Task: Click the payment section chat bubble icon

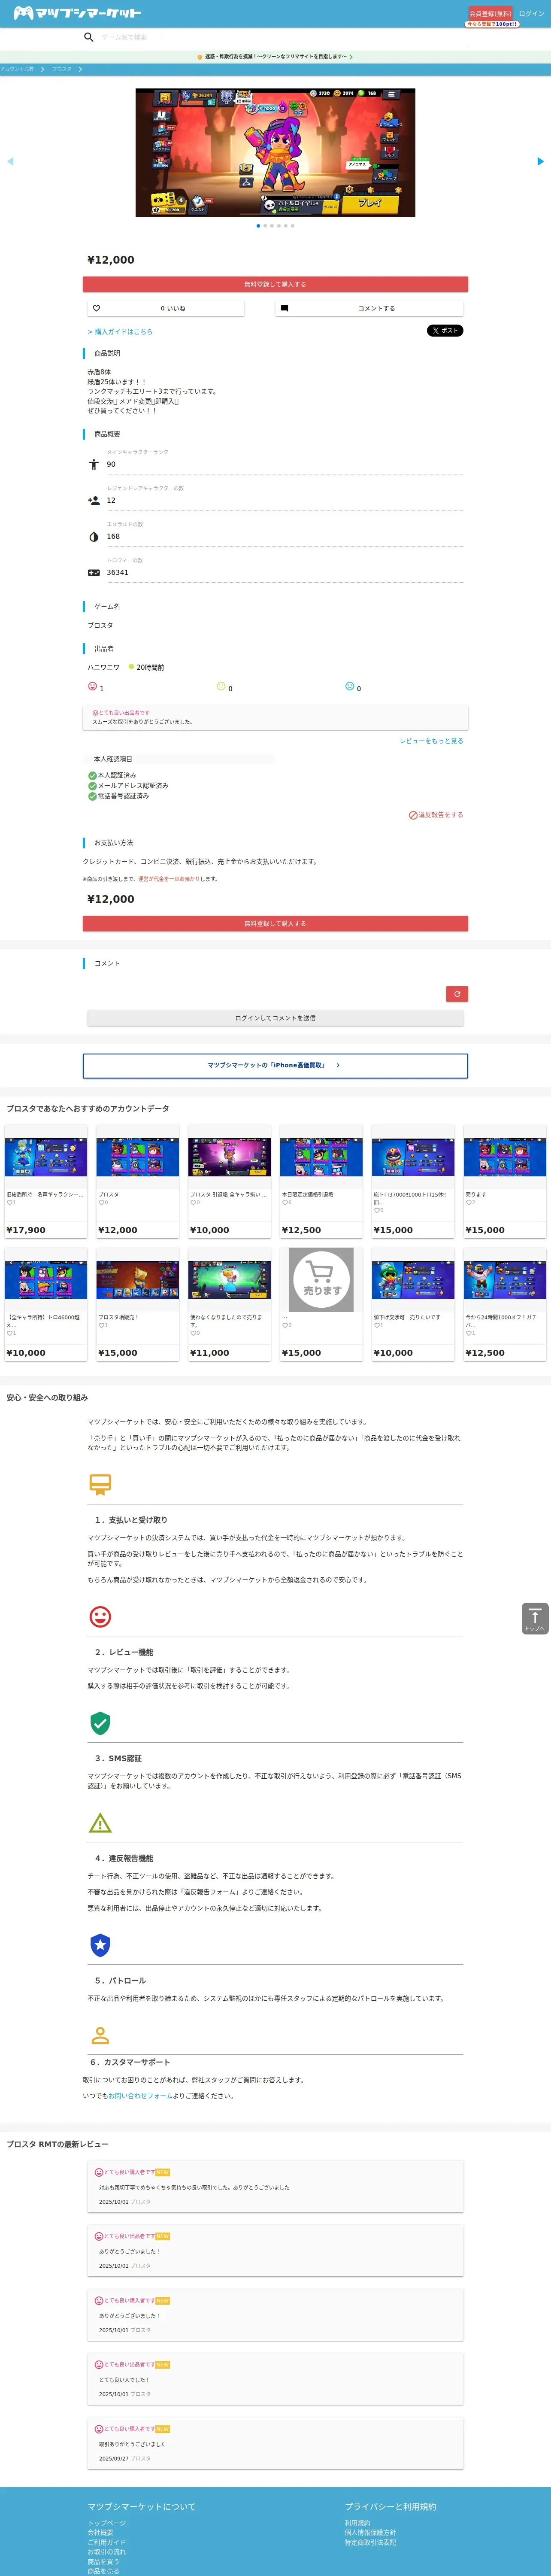Action: click(100, 1485)
